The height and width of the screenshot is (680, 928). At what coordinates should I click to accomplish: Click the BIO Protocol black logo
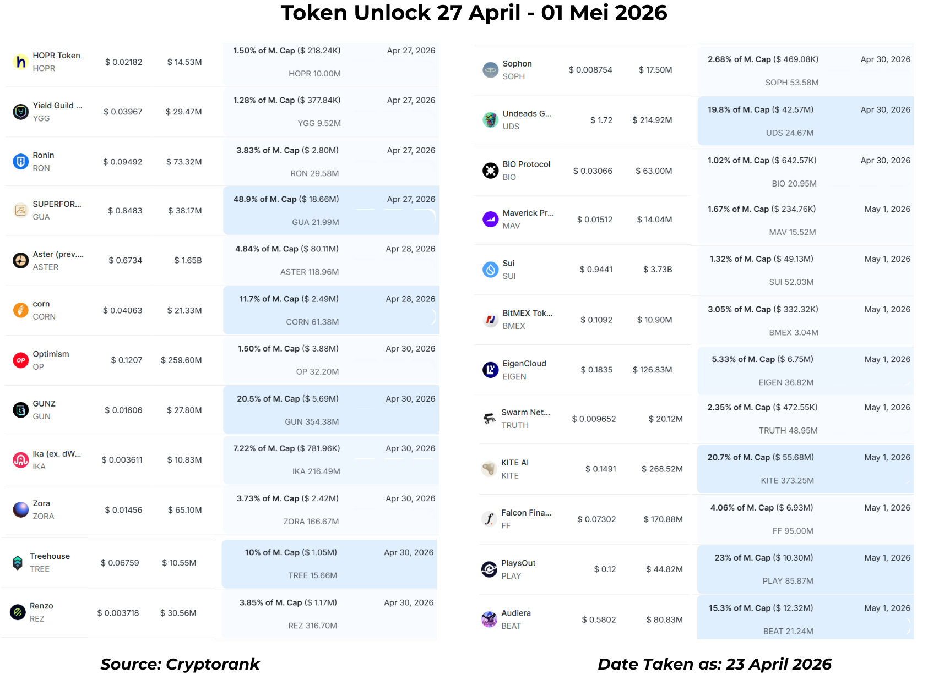point(490,171)
